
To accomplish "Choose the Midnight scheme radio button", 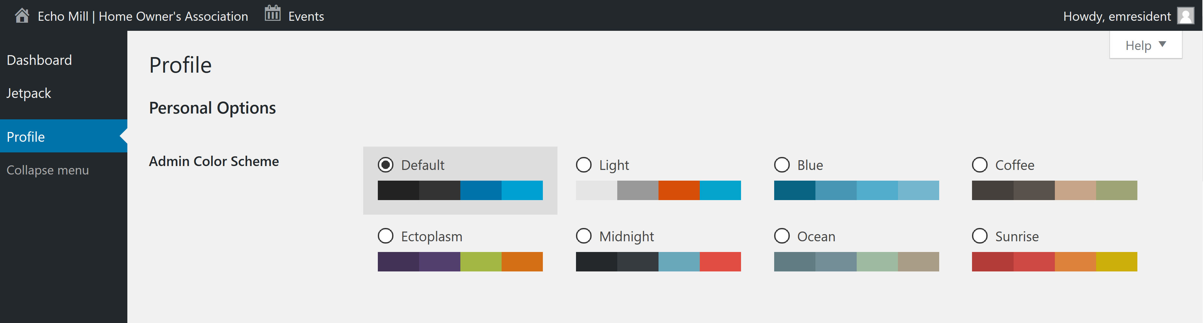I will [584, 236].
